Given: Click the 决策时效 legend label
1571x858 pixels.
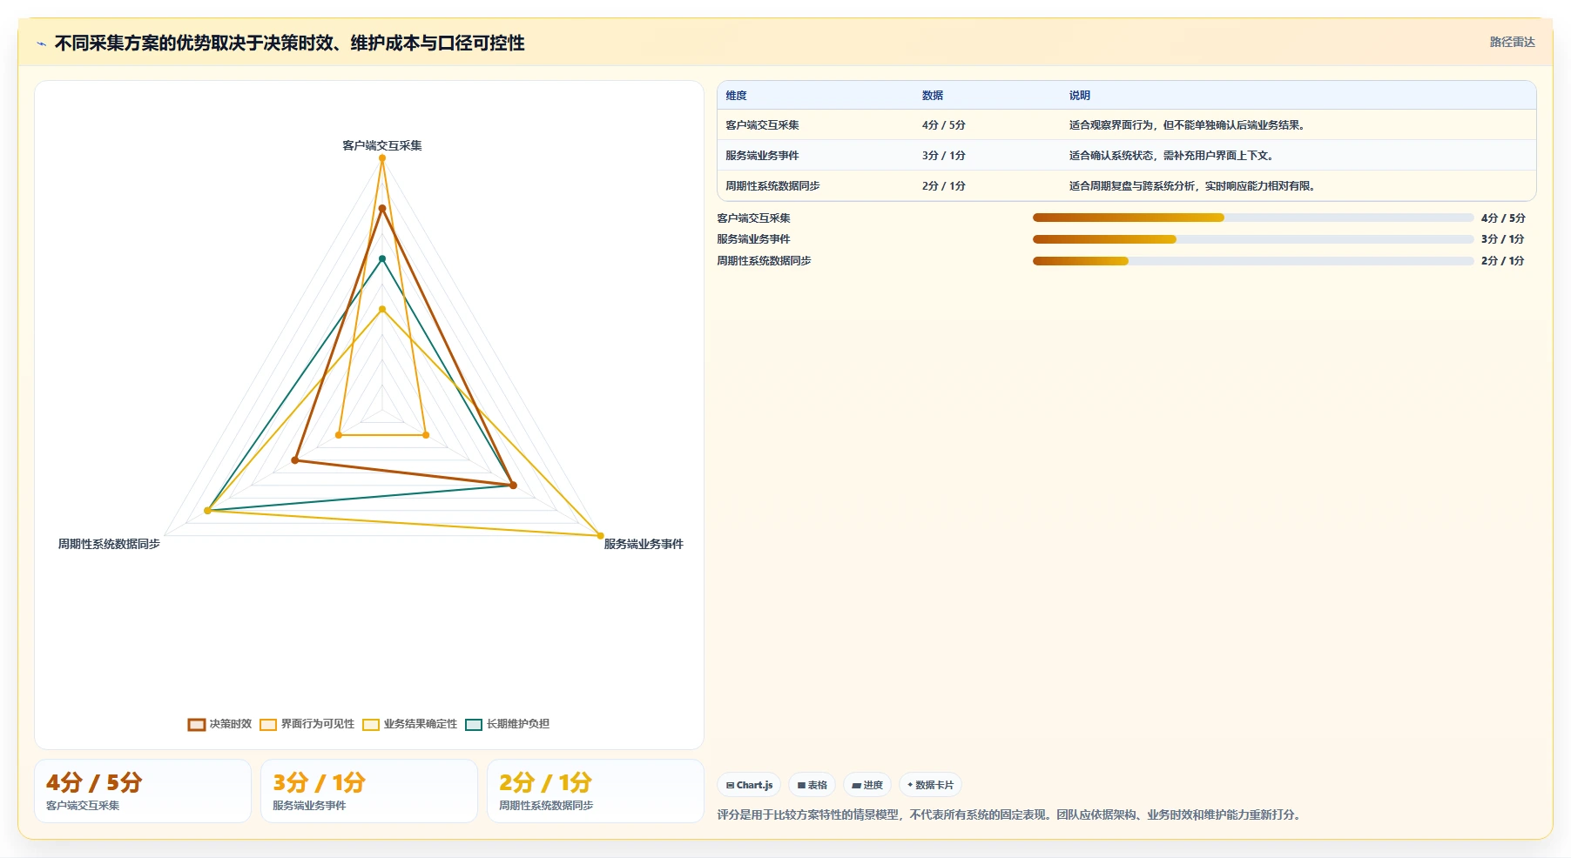Looking at the screenshot, I should click(231, 724).
